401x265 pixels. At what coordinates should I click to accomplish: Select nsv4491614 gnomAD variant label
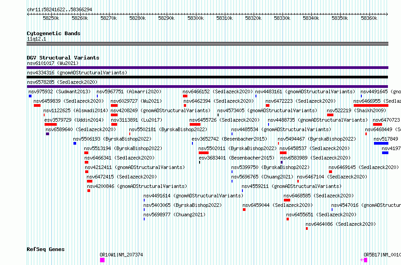[x=193, y=196]
